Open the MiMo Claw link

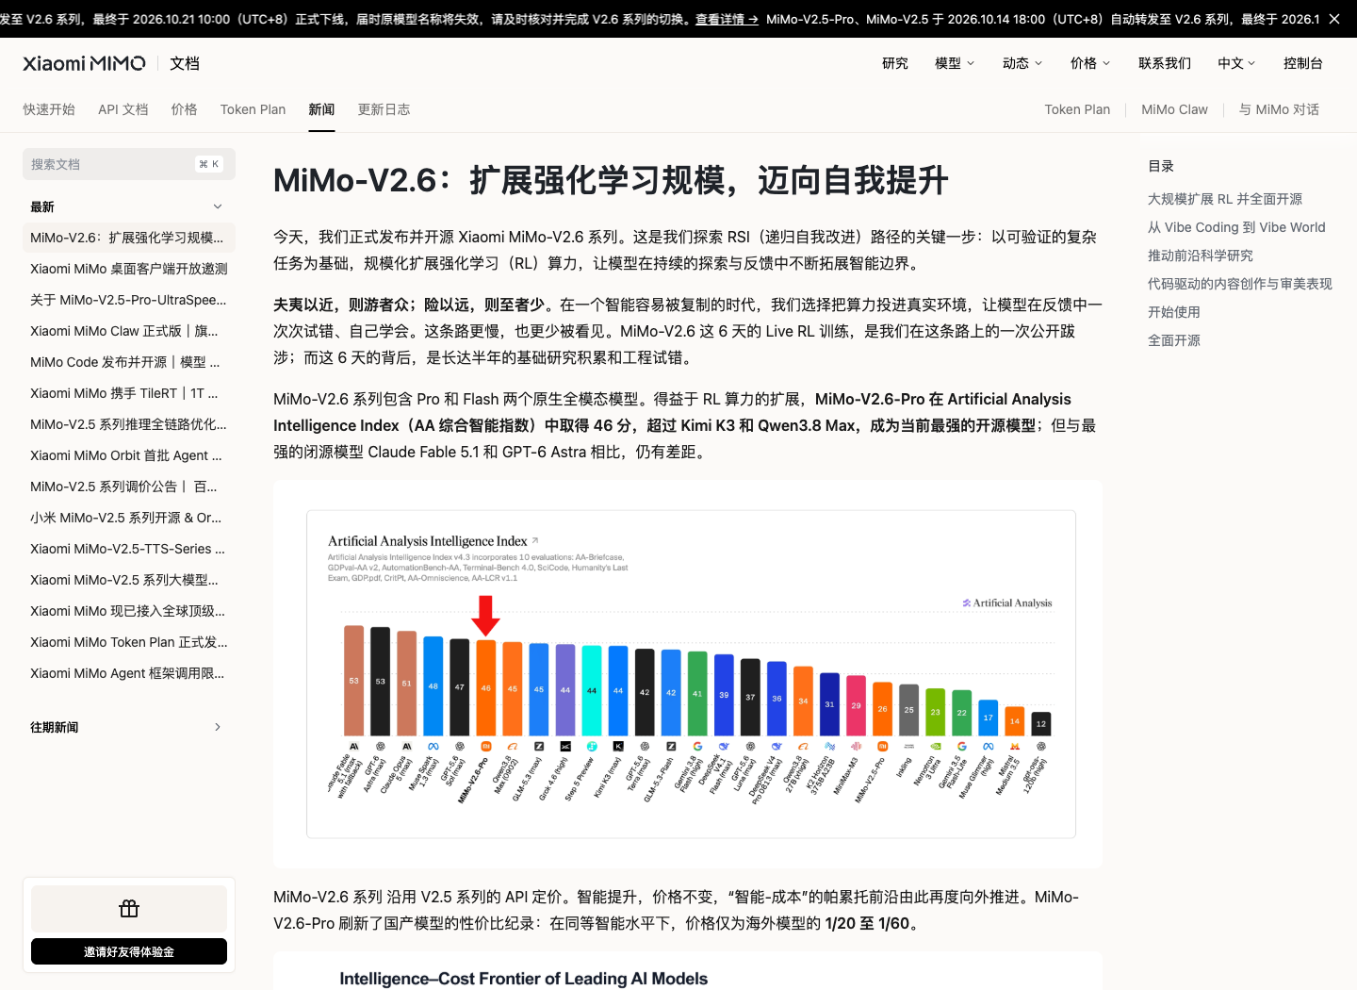click(1174, 109)
